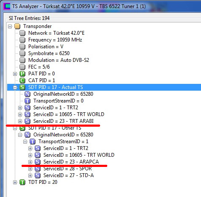The width and height of the screenshot is (201, 197).
Task: Click the S icon of TRT2 under Actual TS
Action: (x=27, y=108)
